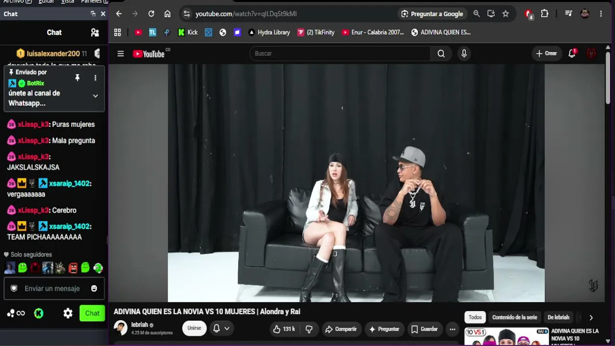
Task: Click the install app icon in address bar
Action: pos(491,14)
